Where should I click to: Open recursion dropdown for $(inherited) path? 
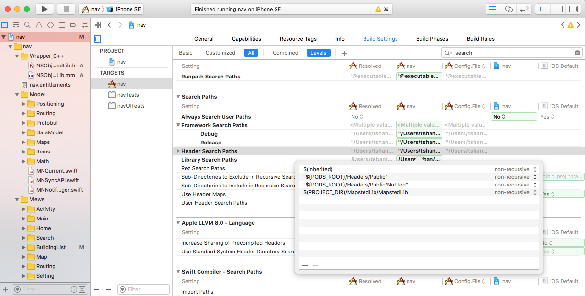tap(535, 169)
